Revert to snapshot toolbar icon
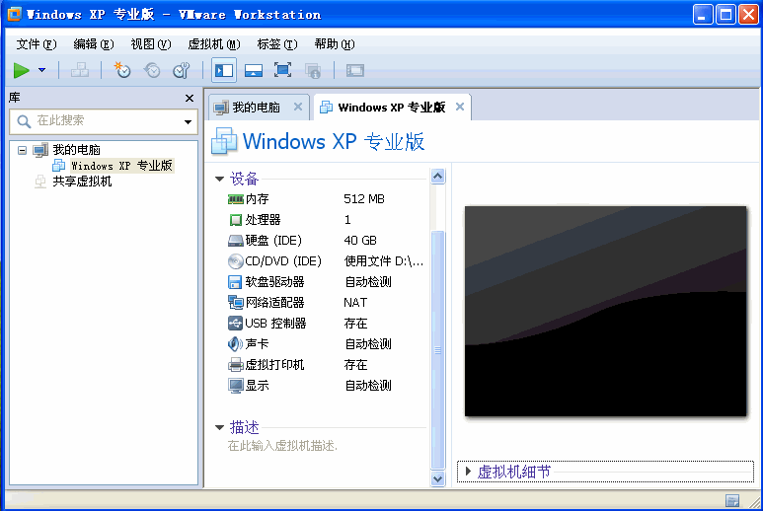The height and width of the screenshot is (511, 763). (152, 70)
